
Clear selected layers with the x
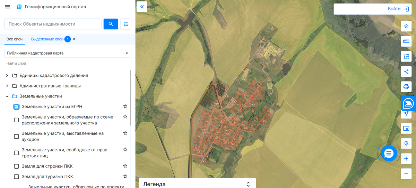74,39
